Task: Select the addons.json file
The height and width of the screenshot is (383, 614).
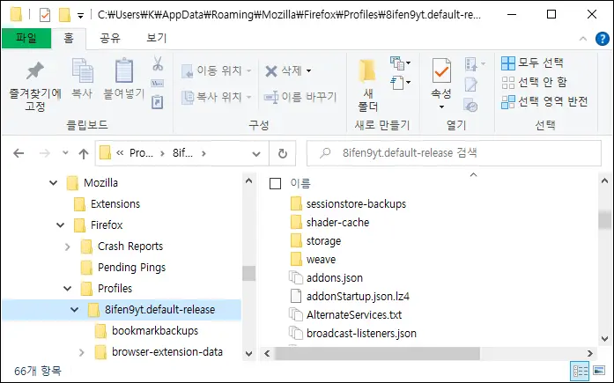Action: click(326, 277)
